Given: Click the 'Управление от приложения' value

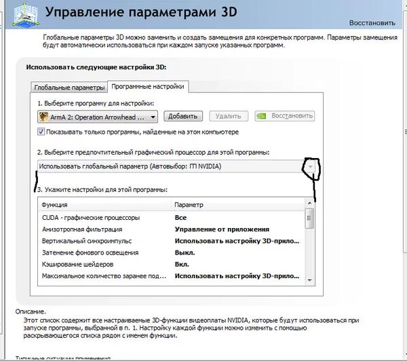Looking at the screenshot, I should 222,229.
